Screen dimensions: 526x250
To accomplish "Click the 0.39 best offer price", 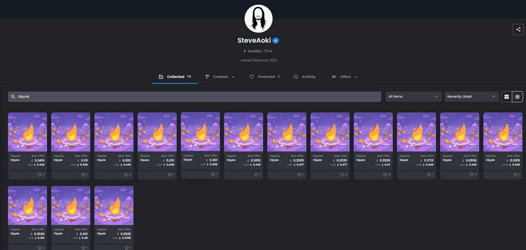I will [84, 160].
